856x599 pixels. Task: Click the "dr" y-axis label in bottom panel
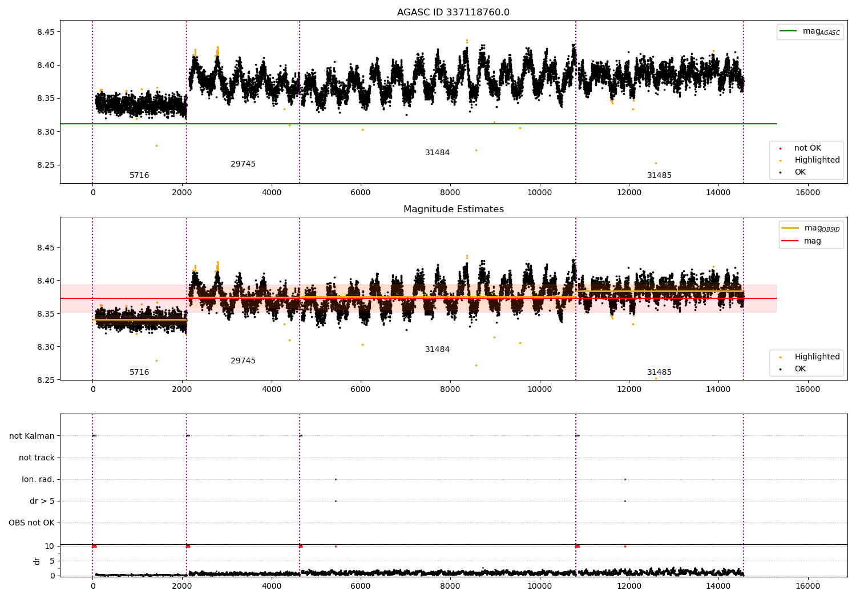[x=37, y=561]
